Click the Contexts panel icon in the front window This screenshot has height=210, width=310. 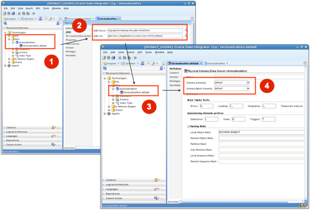pyautogui.click(x=156, y=180)
